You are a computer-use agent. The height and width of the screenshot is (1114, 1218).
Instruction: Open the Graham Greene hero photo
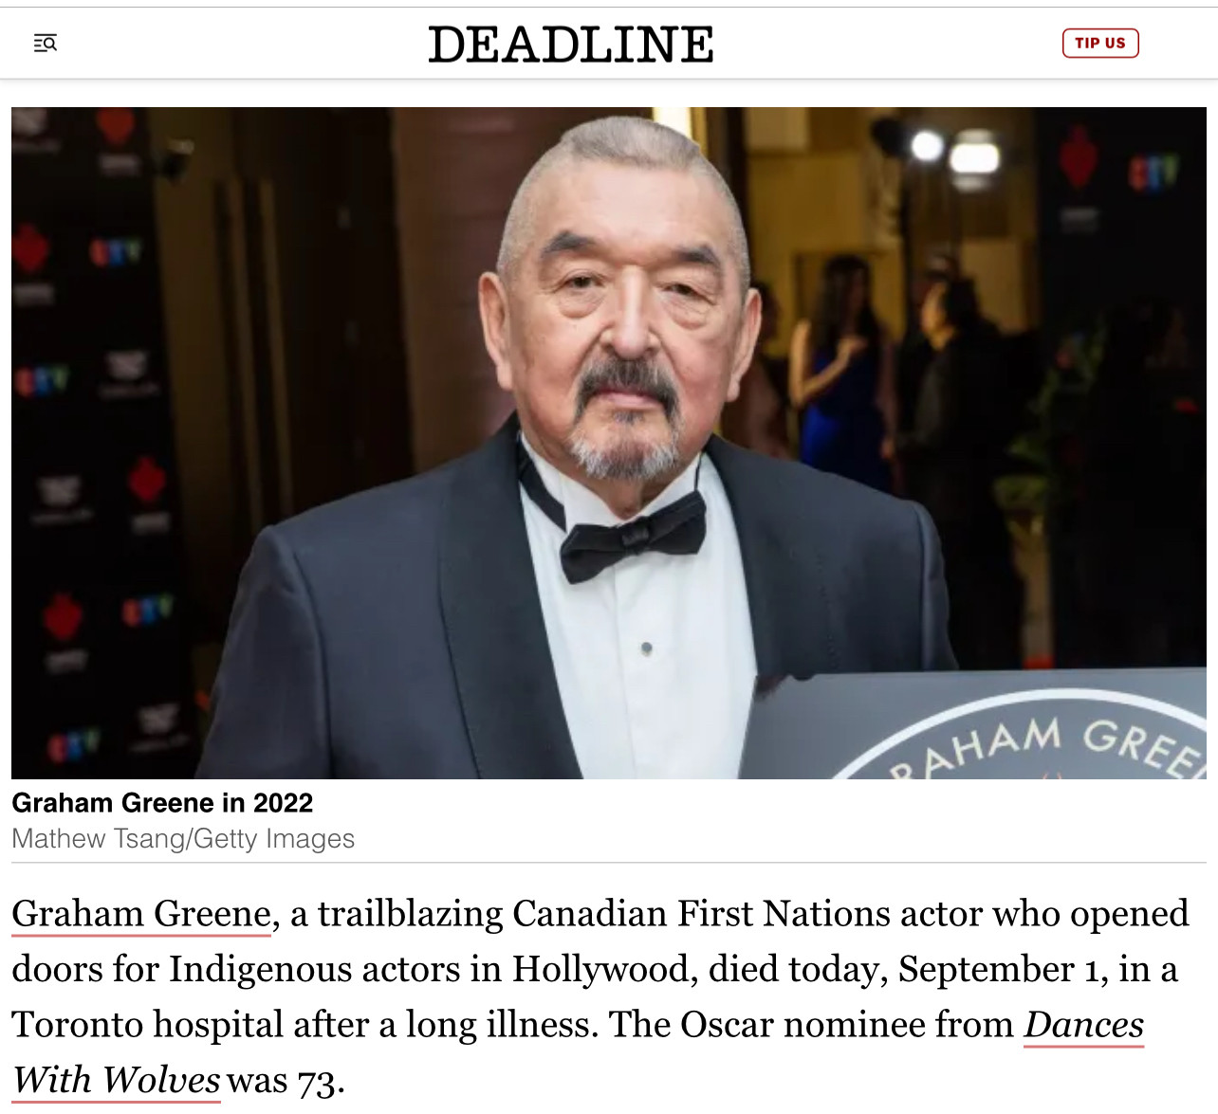(x=609, y=443)
